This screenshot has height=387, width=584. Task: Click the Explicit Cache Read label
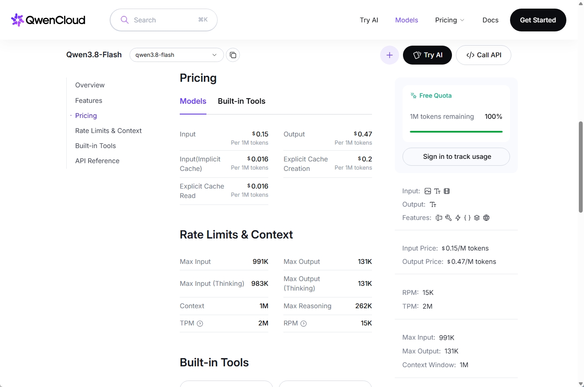tap(202, 191)
